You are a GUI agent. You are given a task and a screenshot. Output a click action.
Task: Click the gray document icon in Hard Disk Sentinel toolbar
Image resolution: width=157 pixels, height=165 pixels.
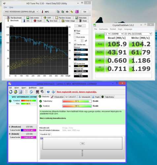click(x=26, y=92)
